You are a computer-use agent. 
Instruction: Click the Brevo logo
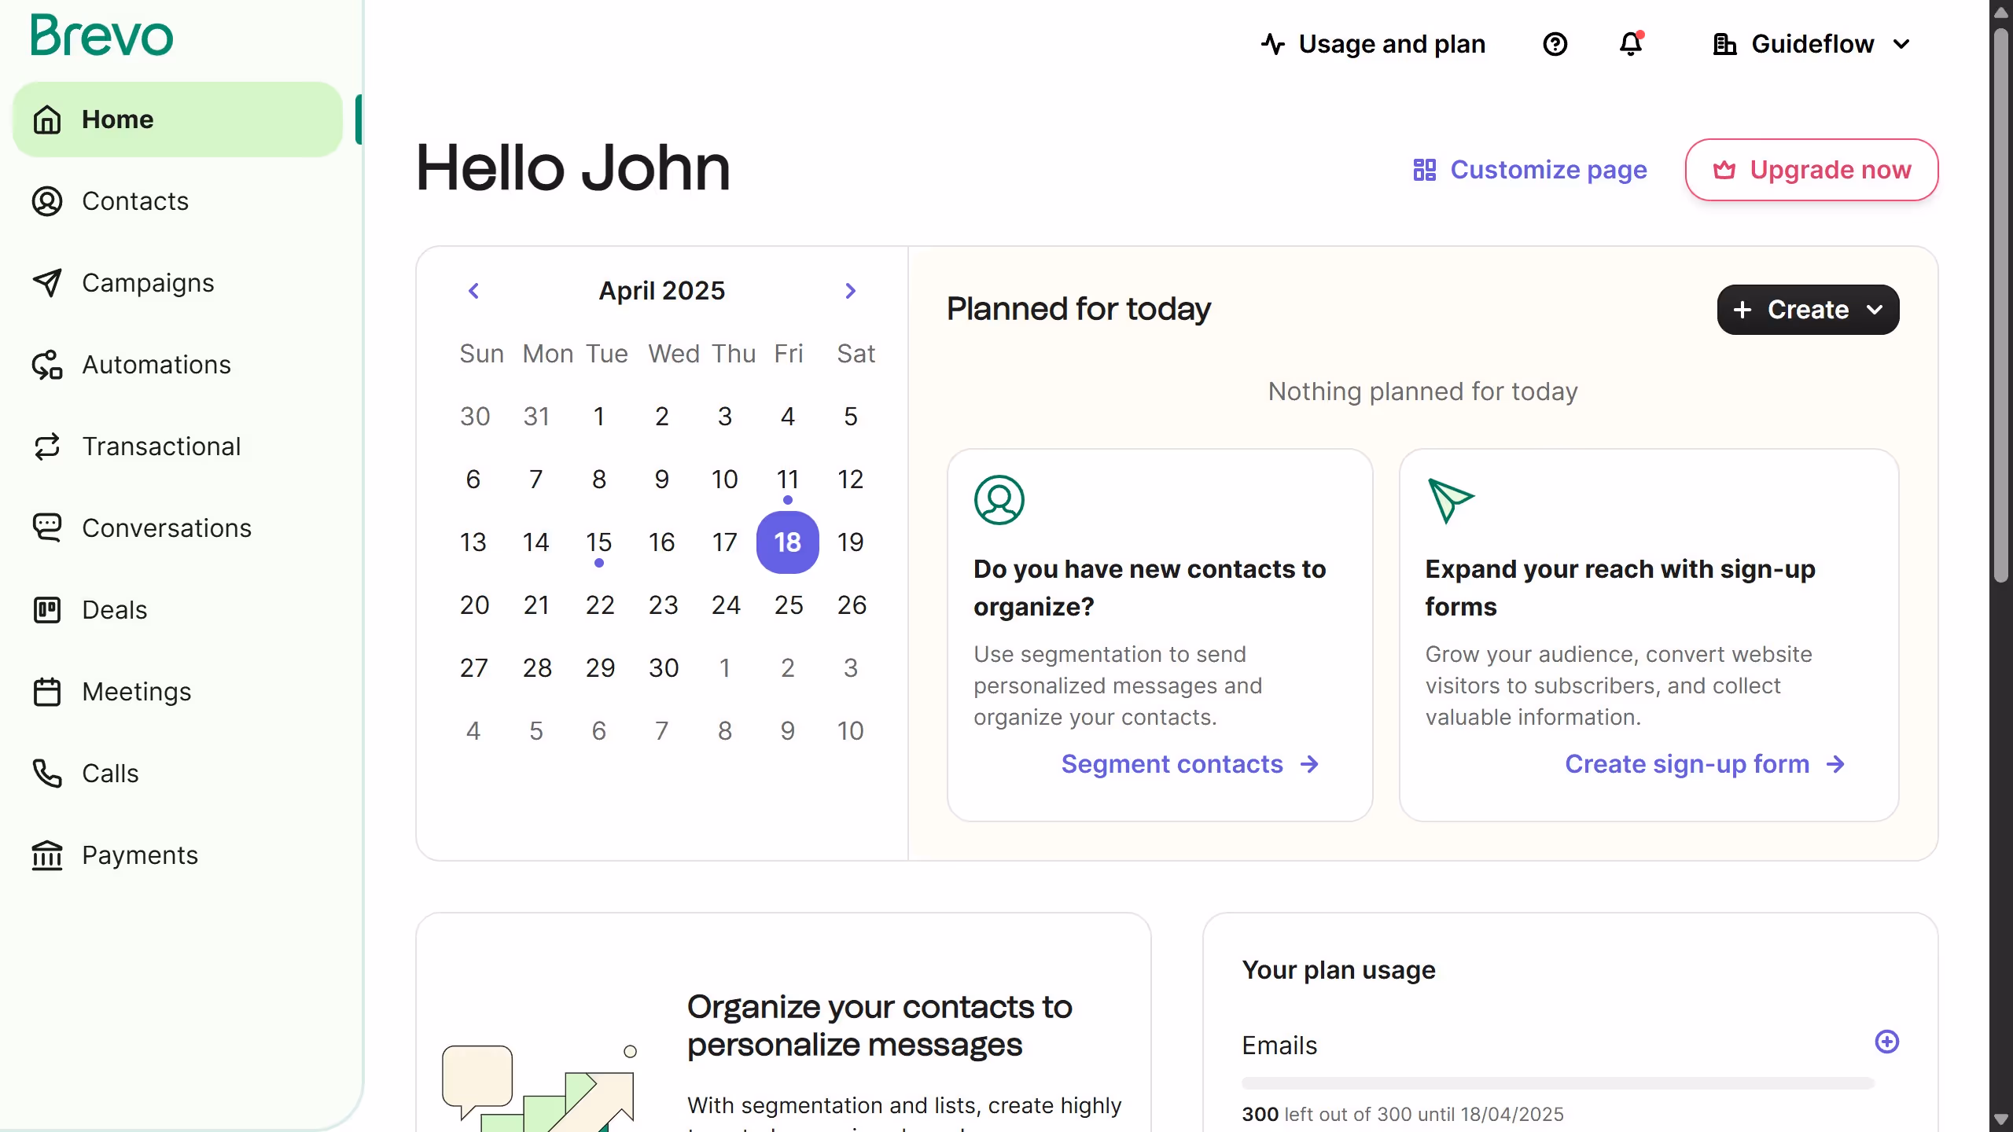(x=101, y=36)
